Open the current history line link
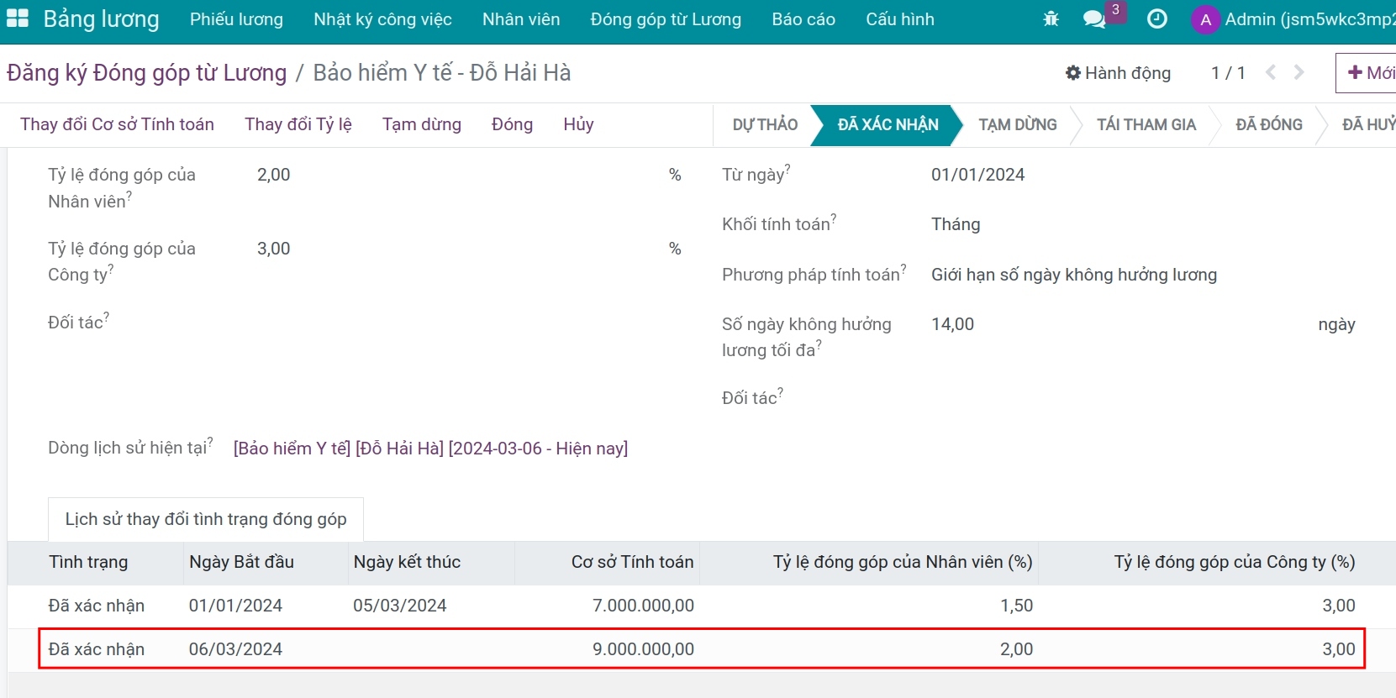 coord(430,449)
